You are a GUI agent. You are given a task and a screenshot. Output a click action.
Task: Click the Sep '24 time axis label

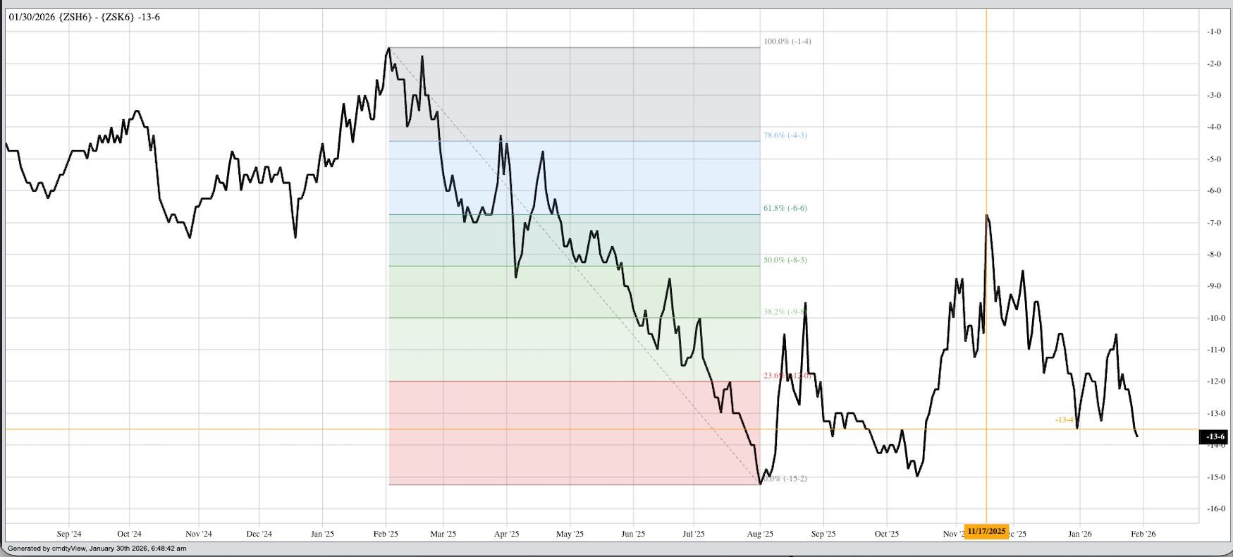click(69, 534)
